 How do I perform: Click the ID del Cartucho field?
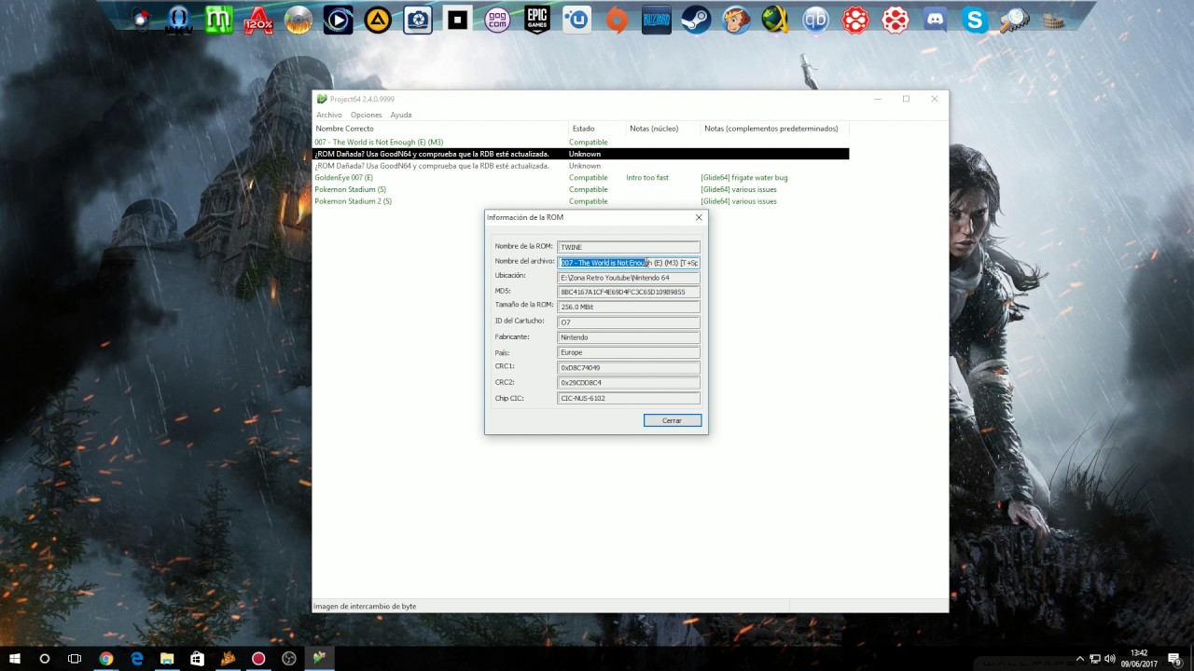(629, 322)
